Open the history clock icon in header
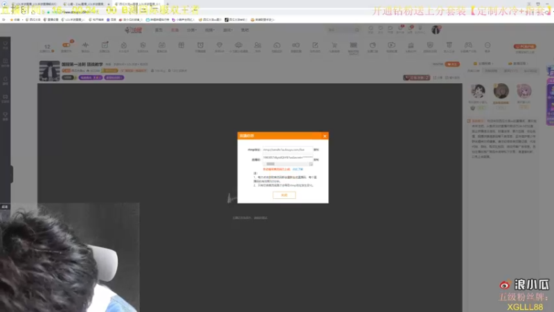The height and width of the screenshot is (312, 554). click(x=370, y=28)
